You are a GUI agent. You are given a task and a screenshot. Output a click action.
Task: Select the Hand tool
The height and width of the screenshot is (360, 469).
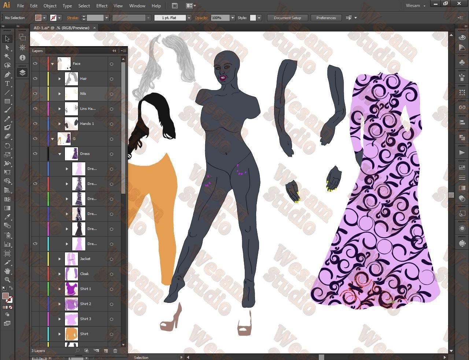[7, 271]
